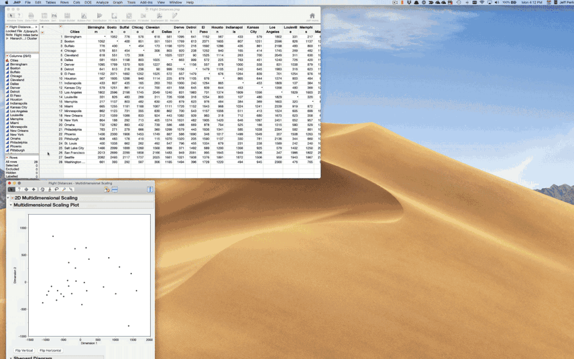Image resolution: width=574 pixels, height=359 pixels.
Task: Select the Kansas City column in Columns panel
Action: pyautogui.click(x=18, y=108)
